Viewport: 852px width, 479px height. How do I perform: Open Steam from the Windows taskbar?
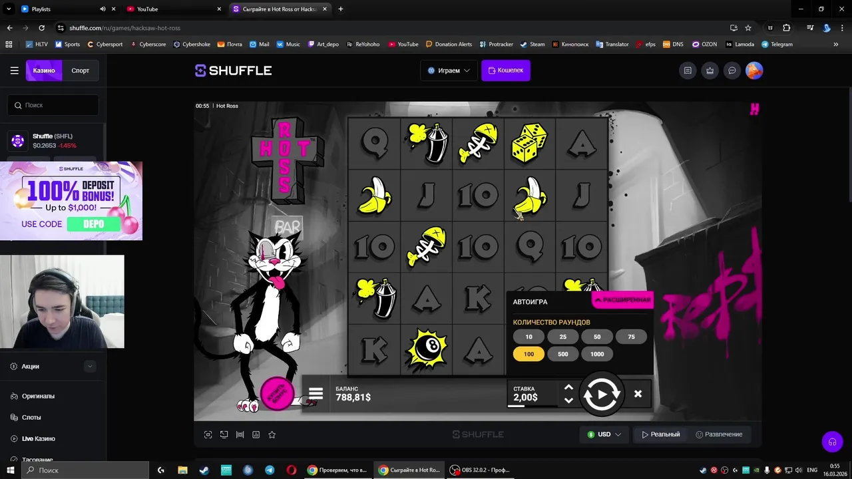tap(204, 470)
